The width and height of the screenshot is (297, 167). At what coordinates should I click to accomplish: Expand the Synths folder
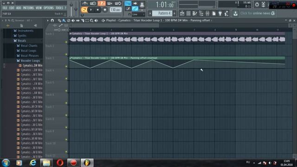(x=20, y=36)
